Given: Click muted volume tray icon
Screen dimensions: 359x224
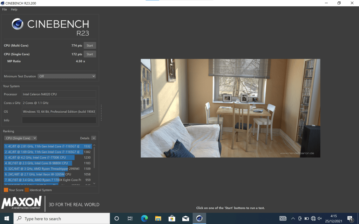Looking at the screenshot, I should [x=320, y=218].
